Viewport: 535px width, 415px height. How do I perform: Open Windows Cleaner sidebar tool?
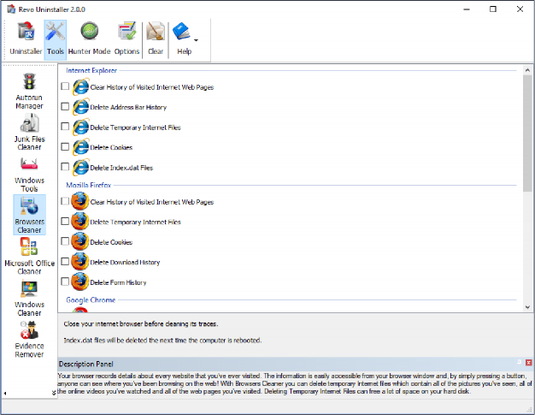pos(29,298)
